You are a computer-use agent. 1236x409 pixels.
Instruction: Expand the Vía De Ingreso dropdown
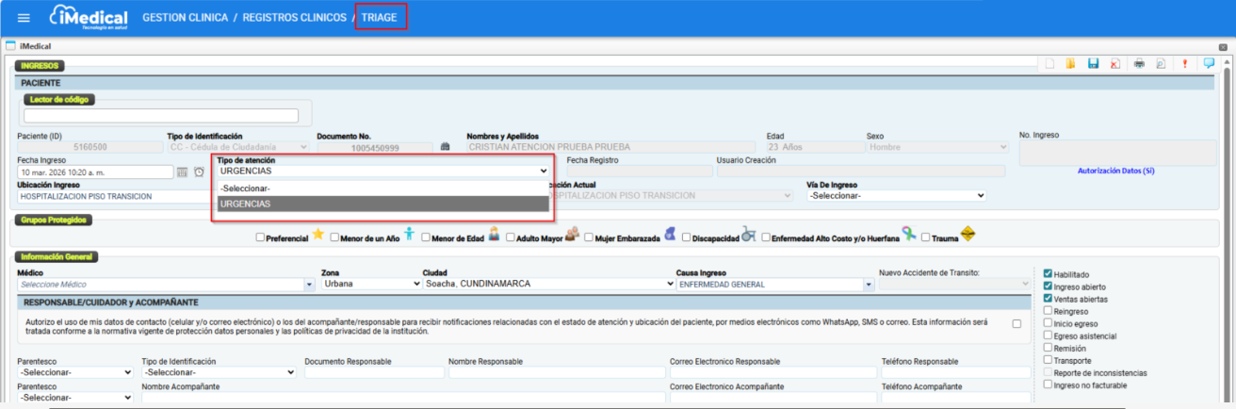point(895,196)
